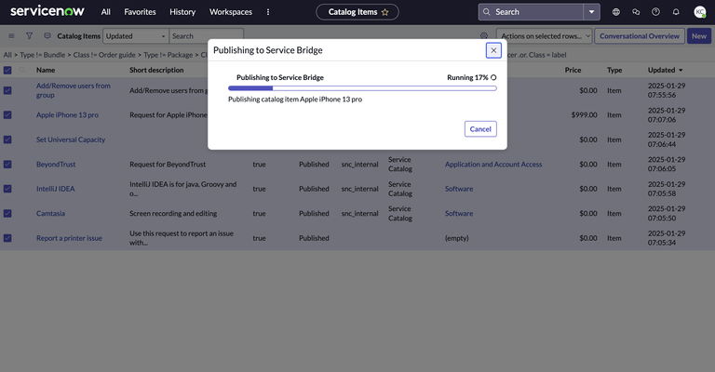Uncheck the Report a printer issue row

pyautogui.click(x=7, y=238)
